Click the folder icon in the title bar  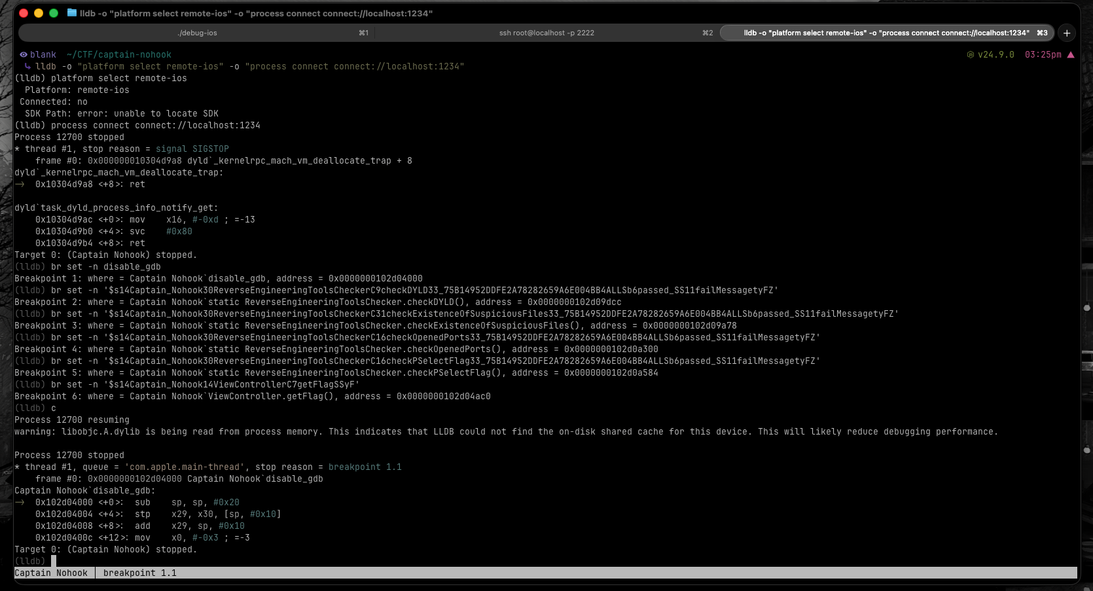coord(72,13)
